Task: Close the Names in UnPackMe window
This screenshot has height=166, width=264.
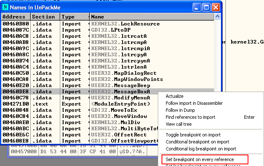Action: tap(216, 7)
